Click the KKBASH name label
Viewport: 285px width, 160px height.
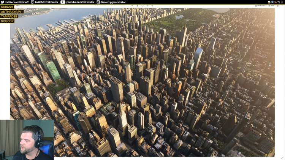[7, 7]
